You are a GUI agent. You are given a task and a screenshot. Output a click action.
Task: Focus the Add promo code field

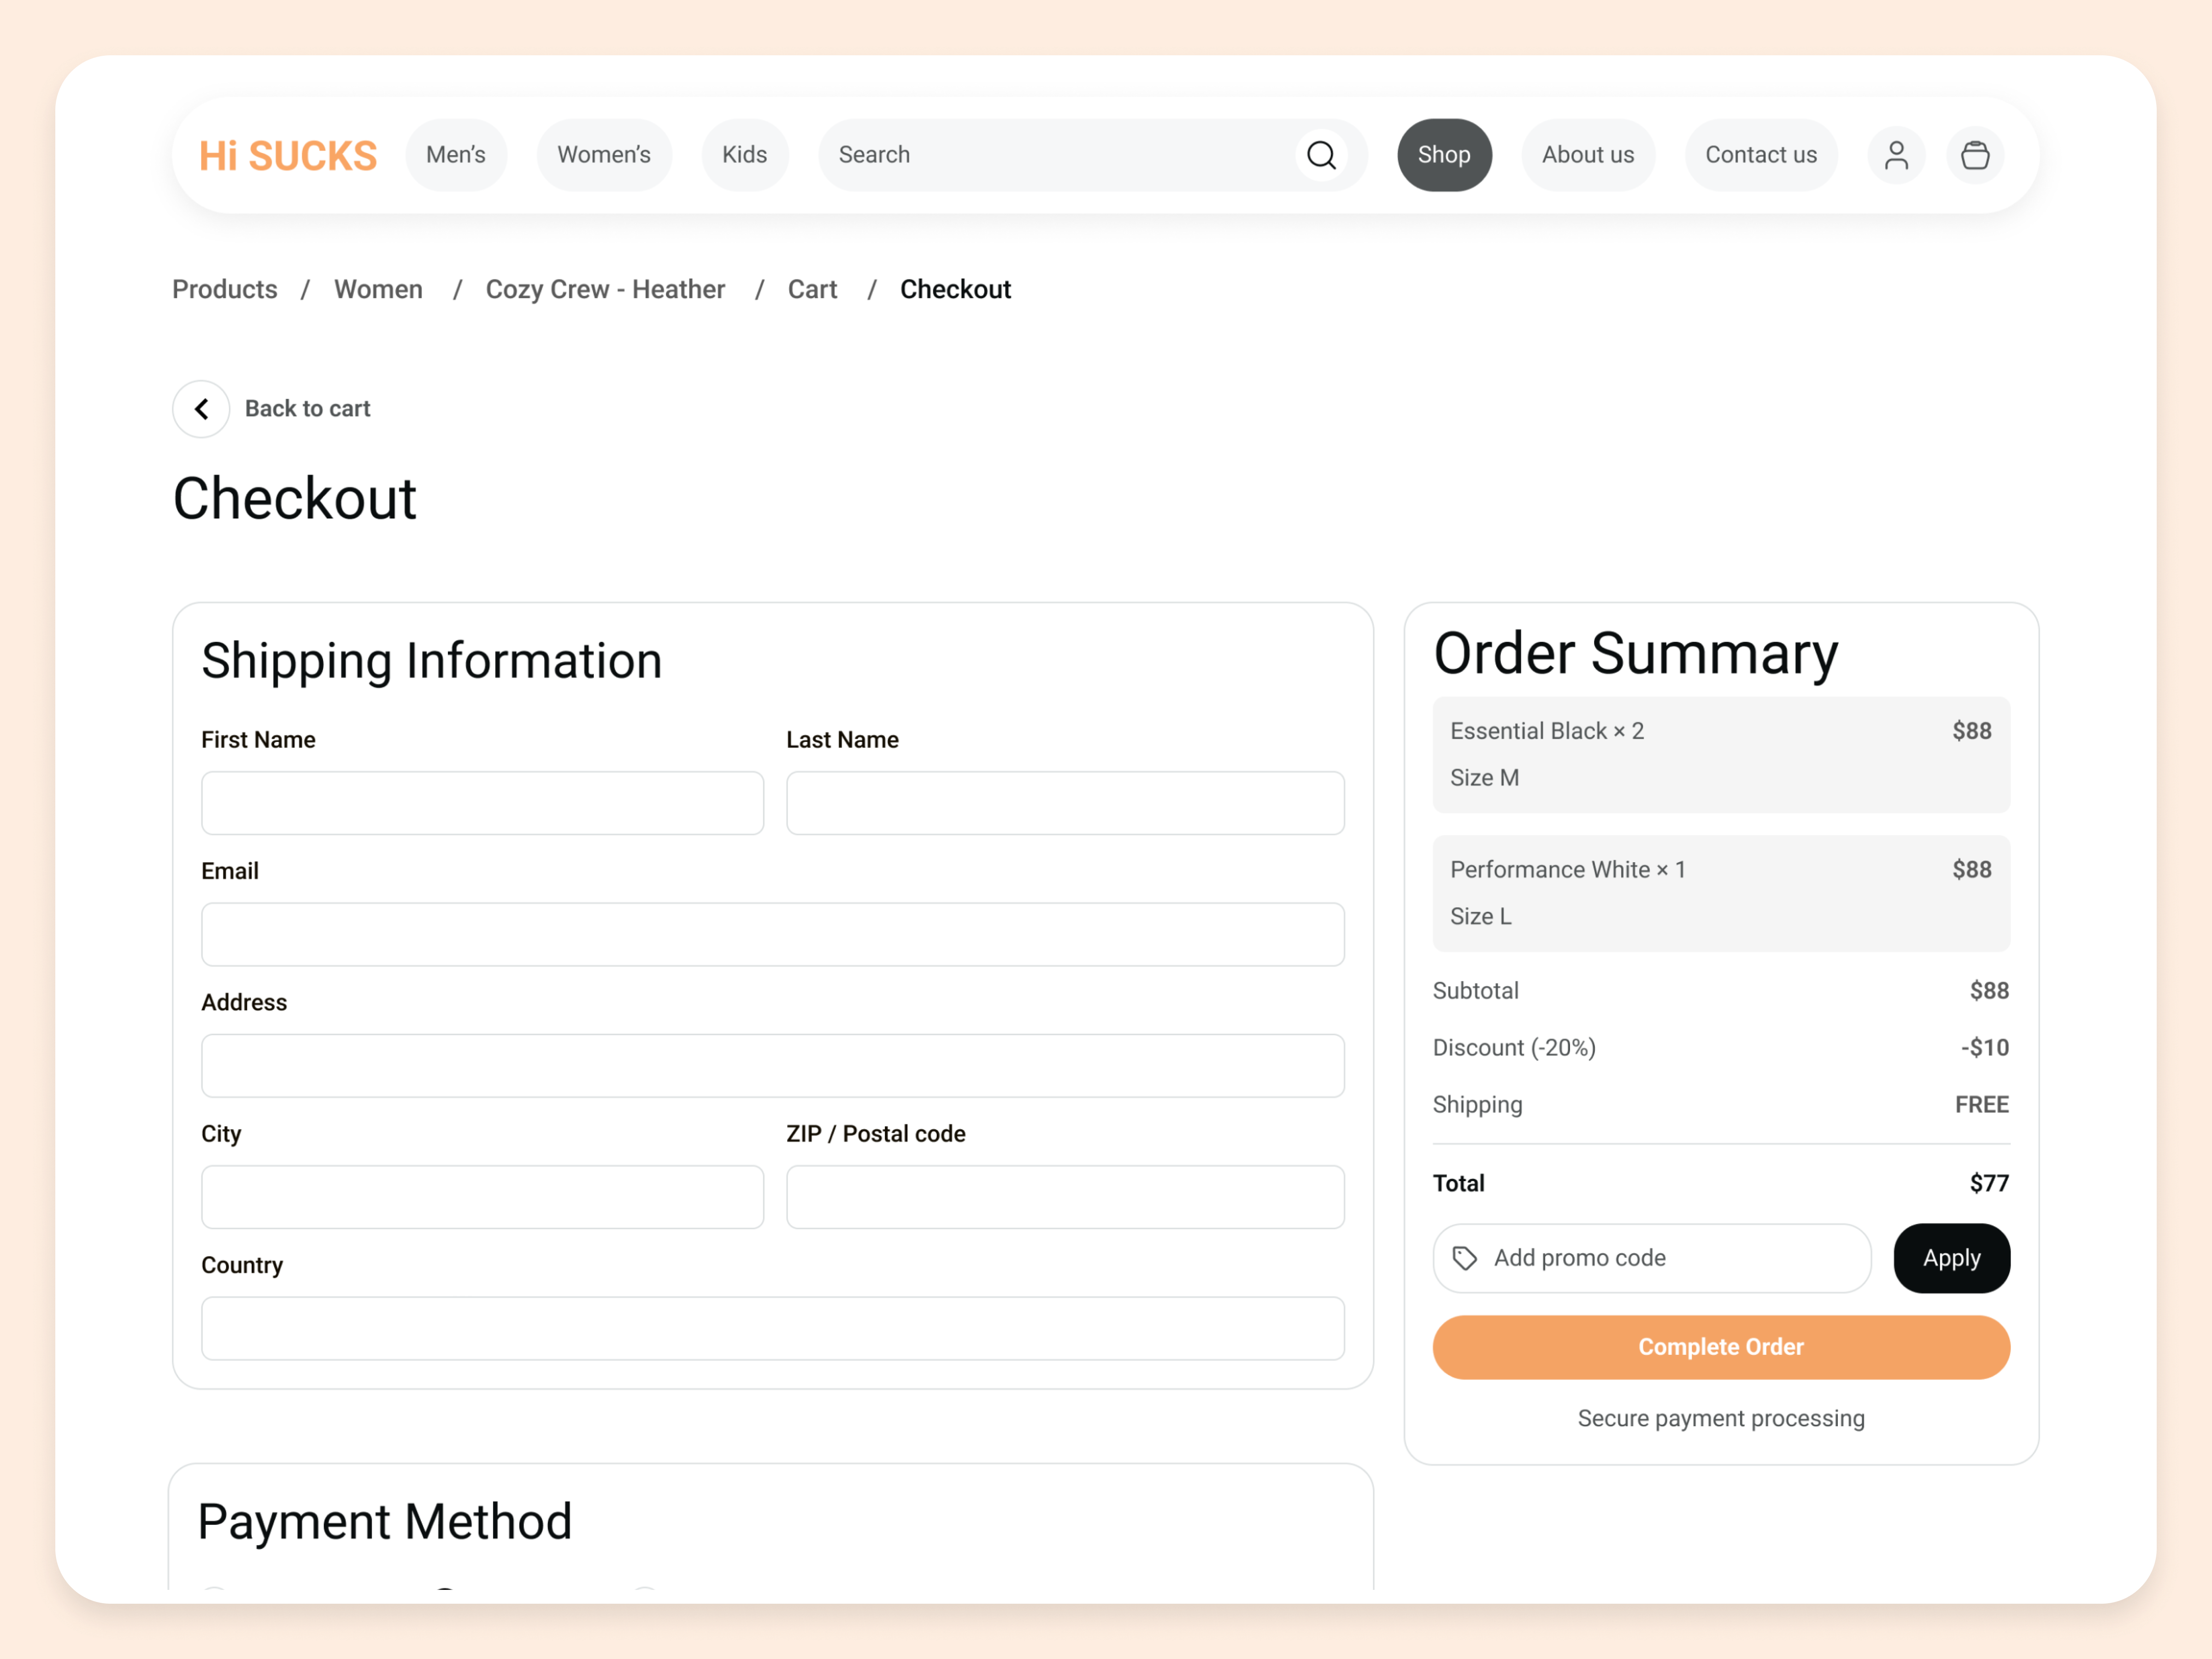(x=1652, y=1258)
